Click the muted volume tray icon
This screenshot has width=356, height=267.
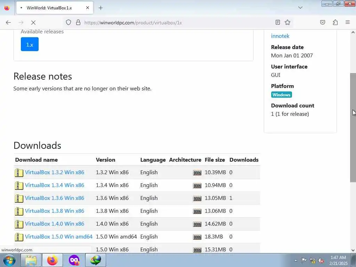(321, 261)
